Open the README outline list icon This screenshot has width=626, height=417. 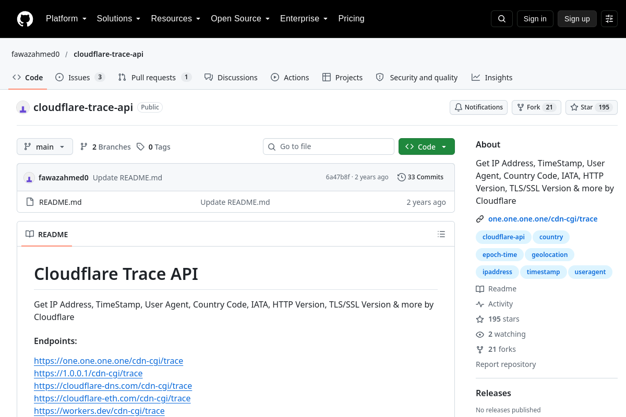441,234
